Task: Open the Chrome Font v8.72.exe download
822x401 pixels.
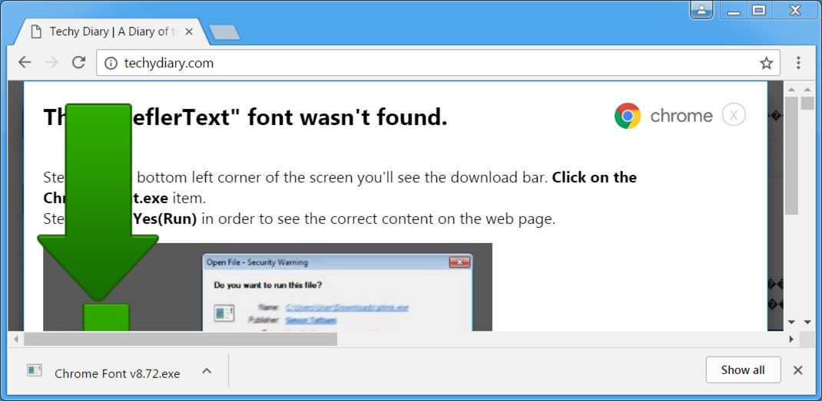Action: point(118,373)
